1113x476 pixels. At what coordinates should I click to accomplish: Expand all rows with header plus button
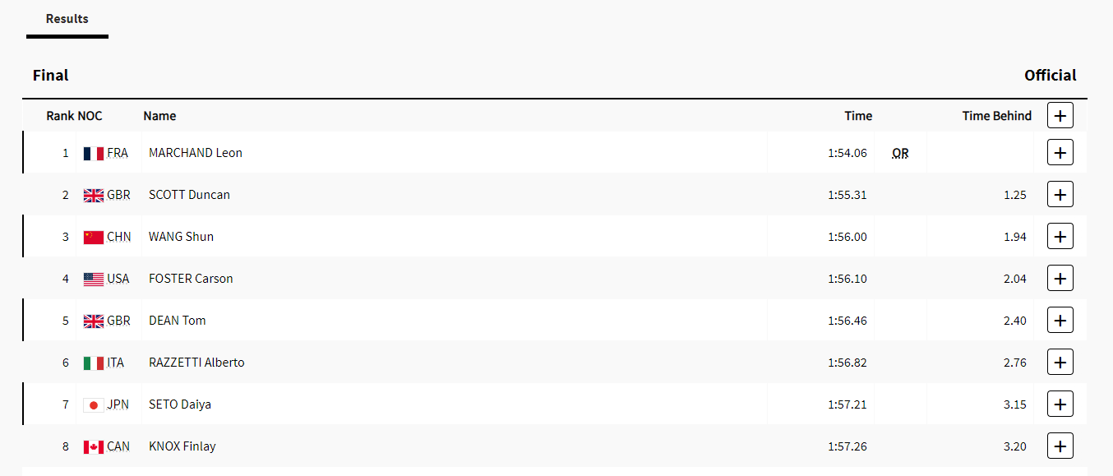tap(1060, 116)
